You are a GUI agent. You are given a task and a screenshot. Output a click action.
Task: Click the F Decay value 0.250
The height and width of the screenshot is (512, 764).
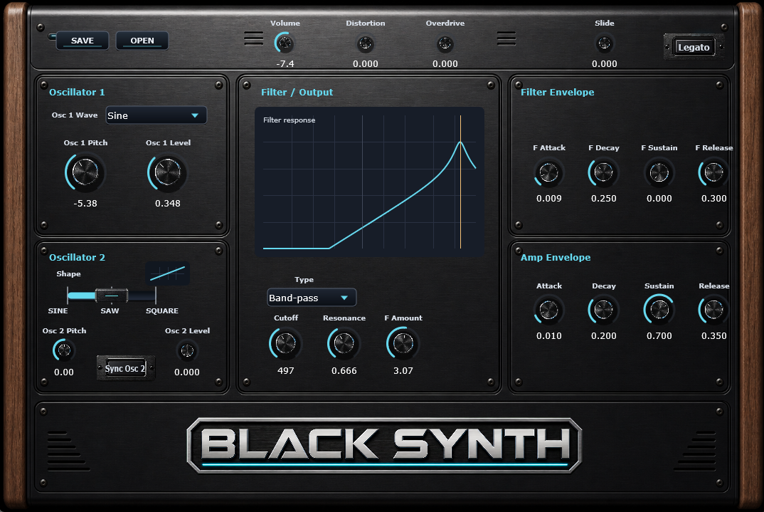click(604, 199)
